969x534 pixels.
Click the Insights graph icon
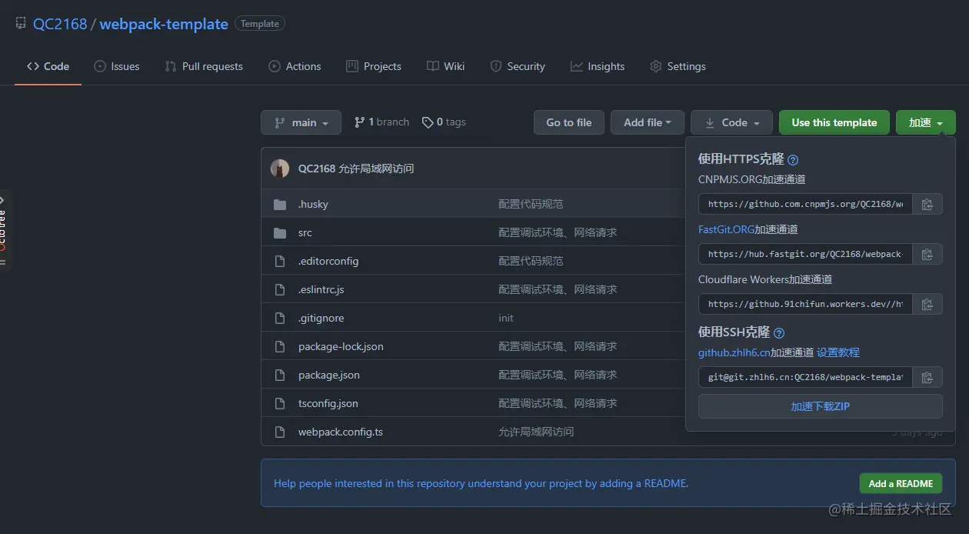577,66
